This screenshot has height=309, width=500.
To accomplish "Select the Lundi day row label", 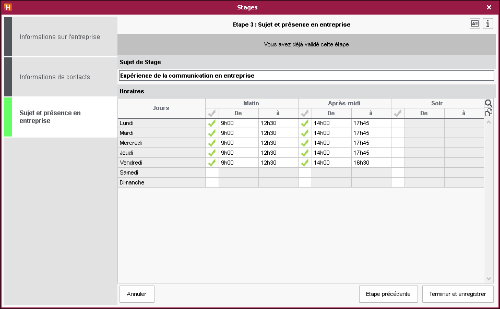I will click(x=161, y=123).
